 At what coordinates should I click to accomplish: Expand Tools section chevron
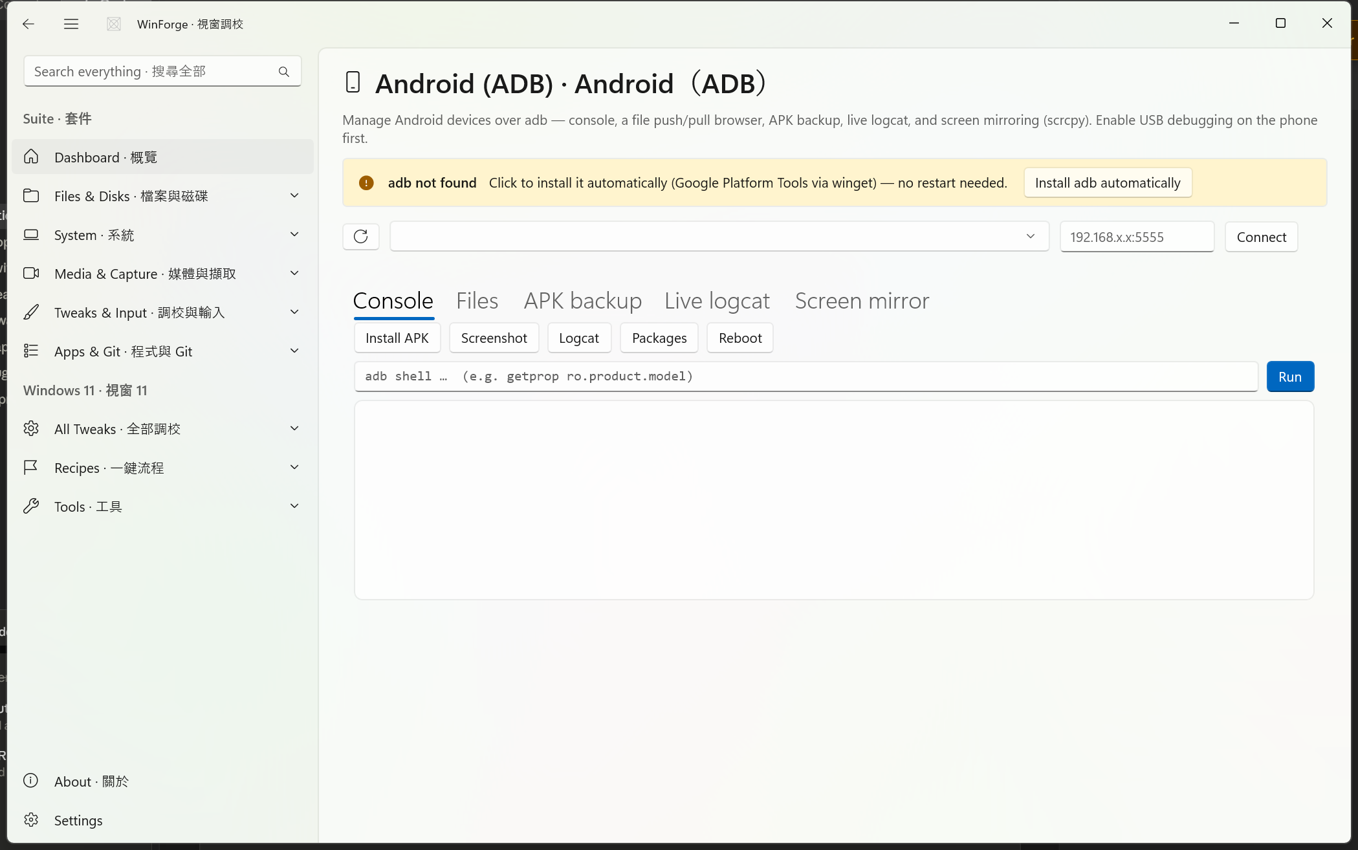pos(294,506)
